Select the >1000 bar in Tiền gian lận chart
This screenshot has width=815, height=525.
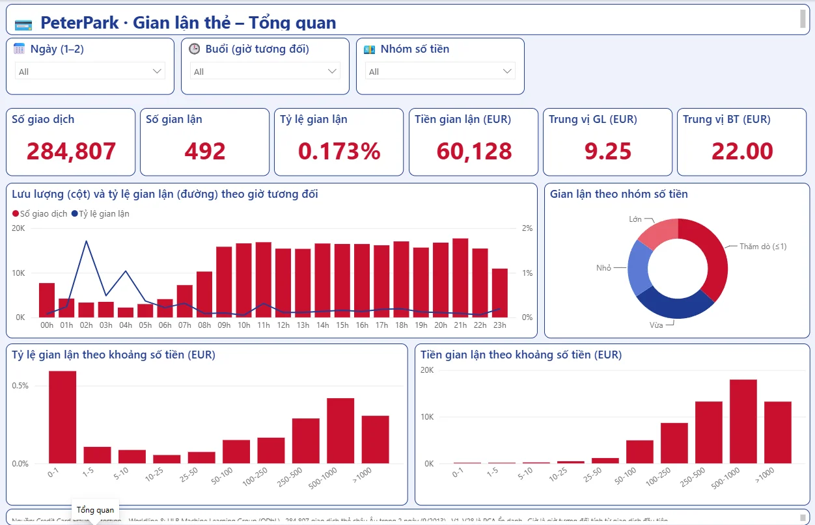(777, 433)
